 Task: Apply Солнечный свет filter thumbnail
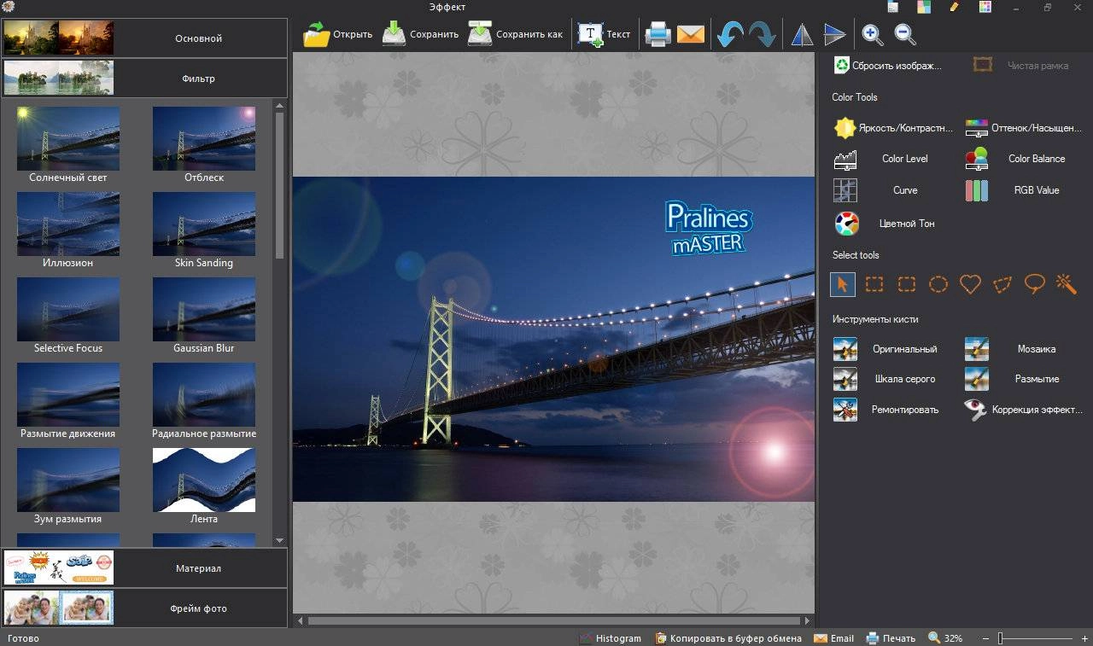tap(68, 139)
